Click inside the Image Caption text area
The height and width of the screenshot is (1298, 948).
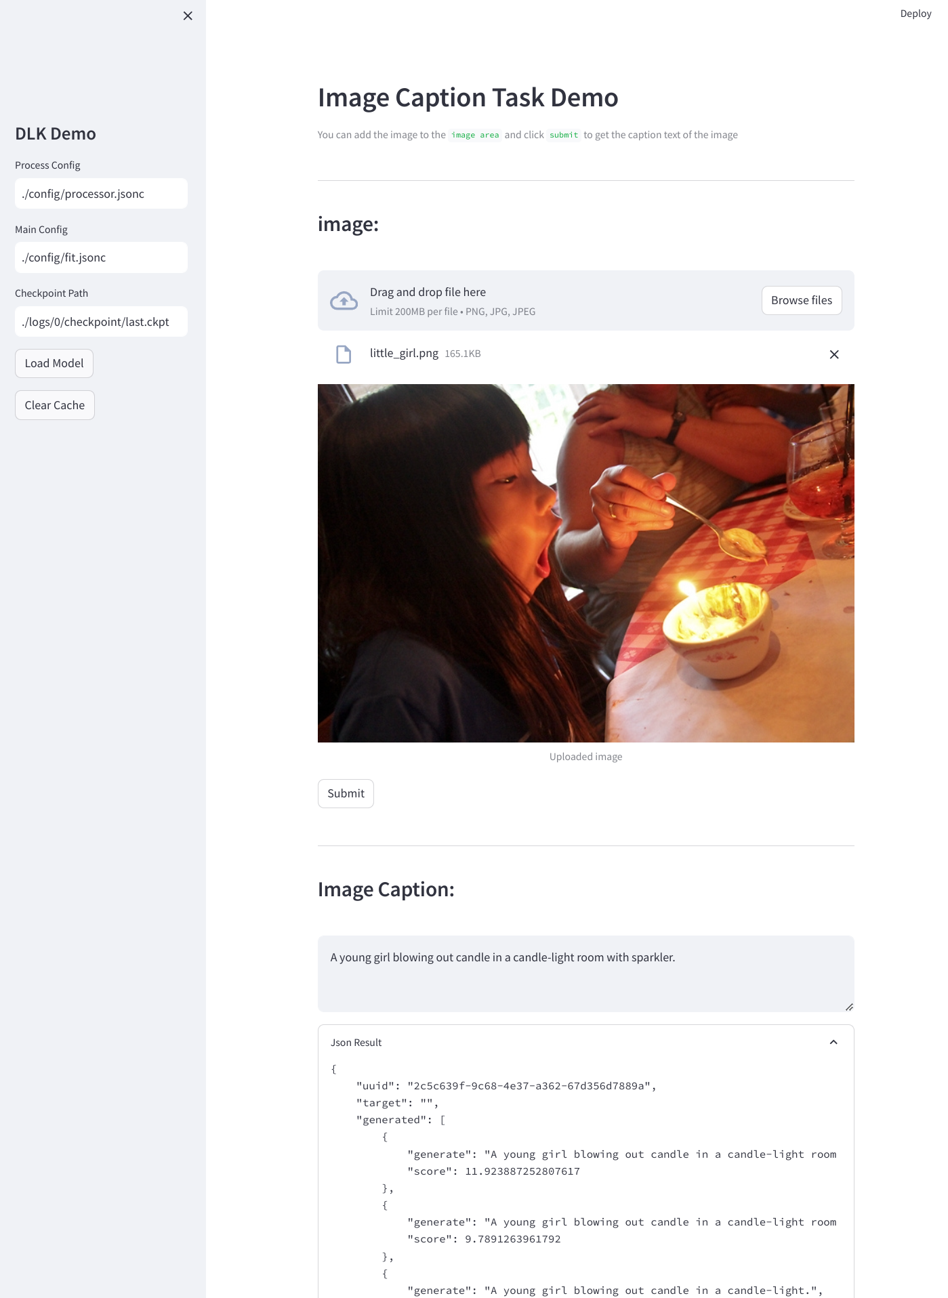[x=585, y=973]
